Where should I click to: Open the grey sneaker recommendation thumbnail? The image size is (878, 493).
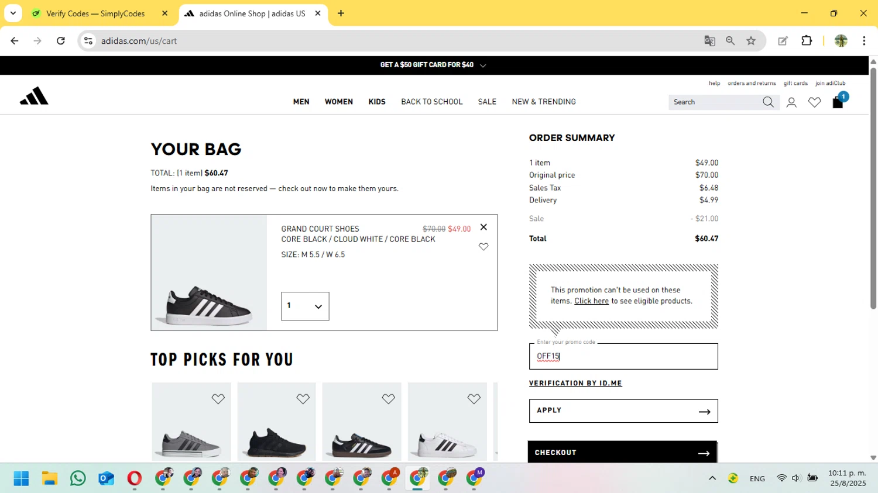coord(191,422)
